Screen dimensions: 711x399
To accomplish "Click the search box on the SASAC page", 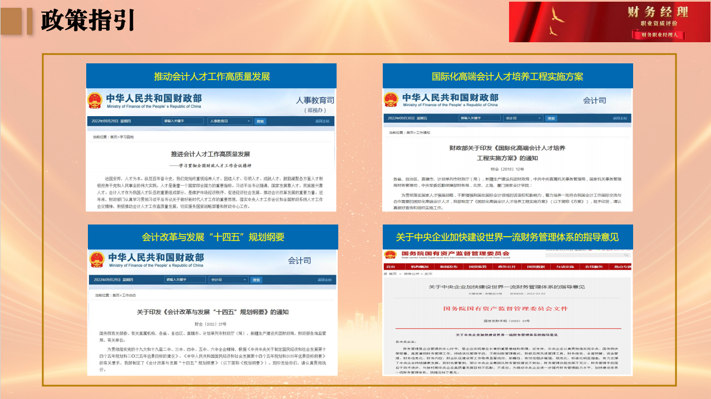I will point(588,255).
